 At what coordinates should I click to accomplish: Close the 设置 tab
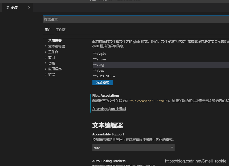pyautogui.click(x=29, y=7)
